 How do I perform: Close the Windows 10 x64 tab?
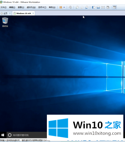pos(33,13)
